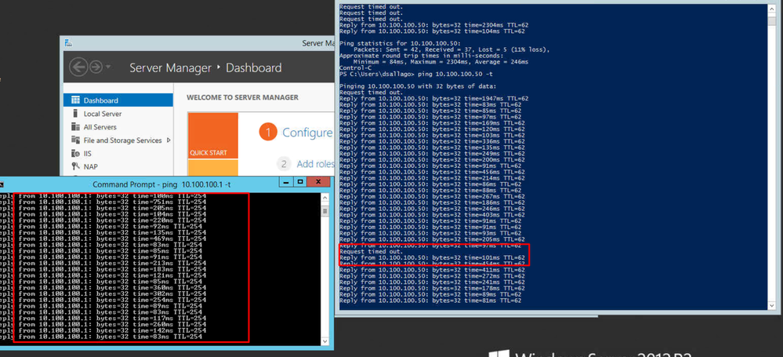Click Command Prompt scrollbar down arrow

coord(324,341)
